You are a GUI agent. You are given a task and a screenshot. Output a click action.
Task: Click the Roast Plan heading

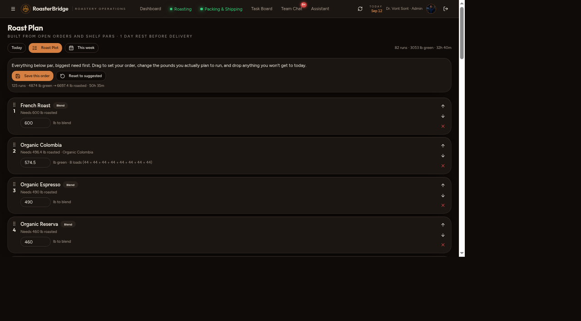25,28
